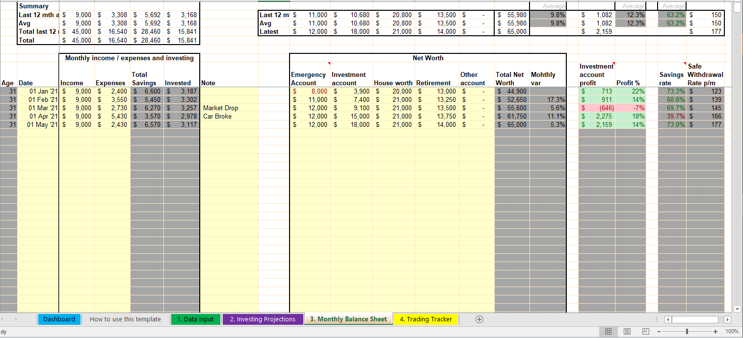743x338 pixels.
Task: Select the Emergency Account header cell
Action: tap(309, 78)
